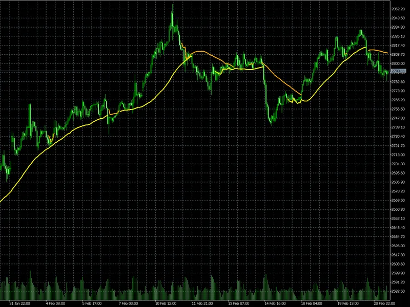410x307 pixels.
Task: Click the 2591.20 price axis value
Action: [398, 282]
